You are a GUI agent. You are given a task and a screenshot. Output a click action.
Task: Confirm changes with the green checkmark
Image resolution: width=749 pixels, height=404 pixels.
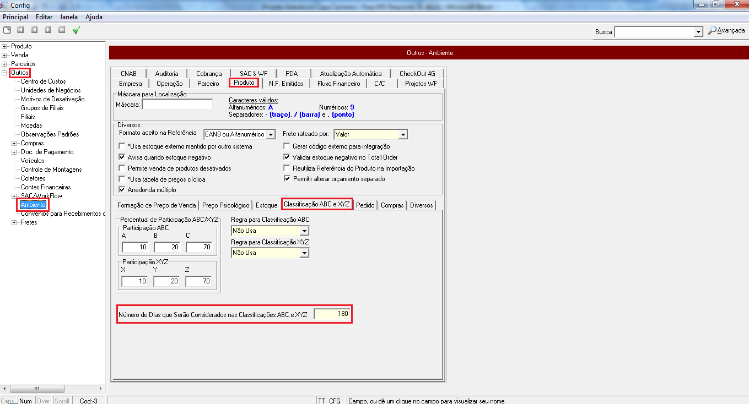coord(76,30)
